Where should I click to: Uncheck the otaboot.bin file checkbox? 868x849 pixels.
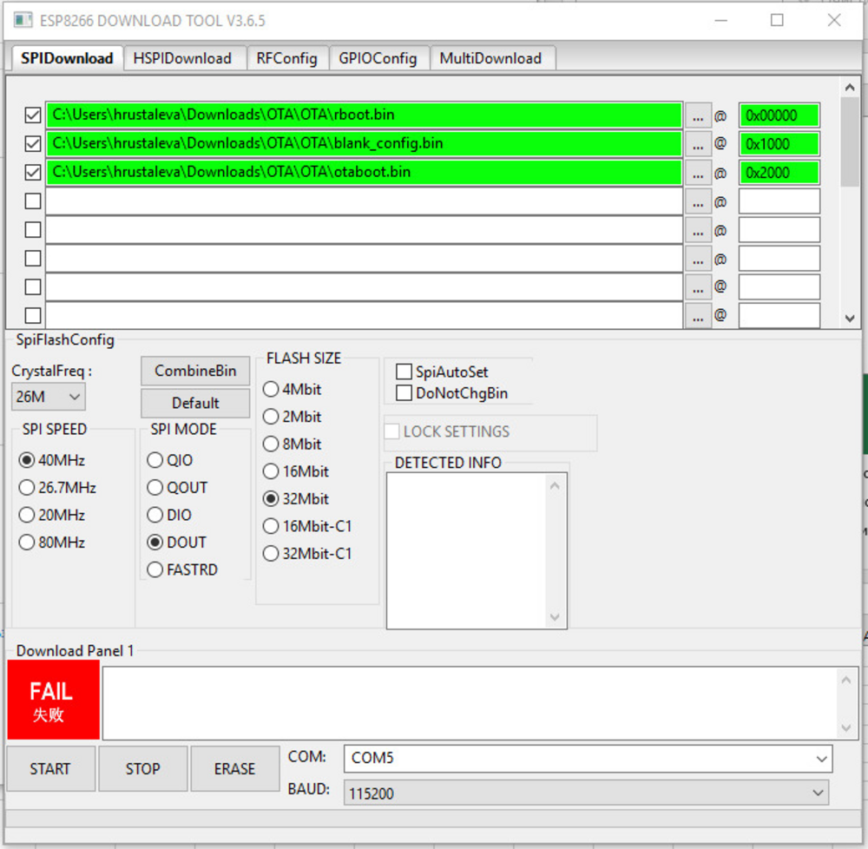[x=33, y=173]
